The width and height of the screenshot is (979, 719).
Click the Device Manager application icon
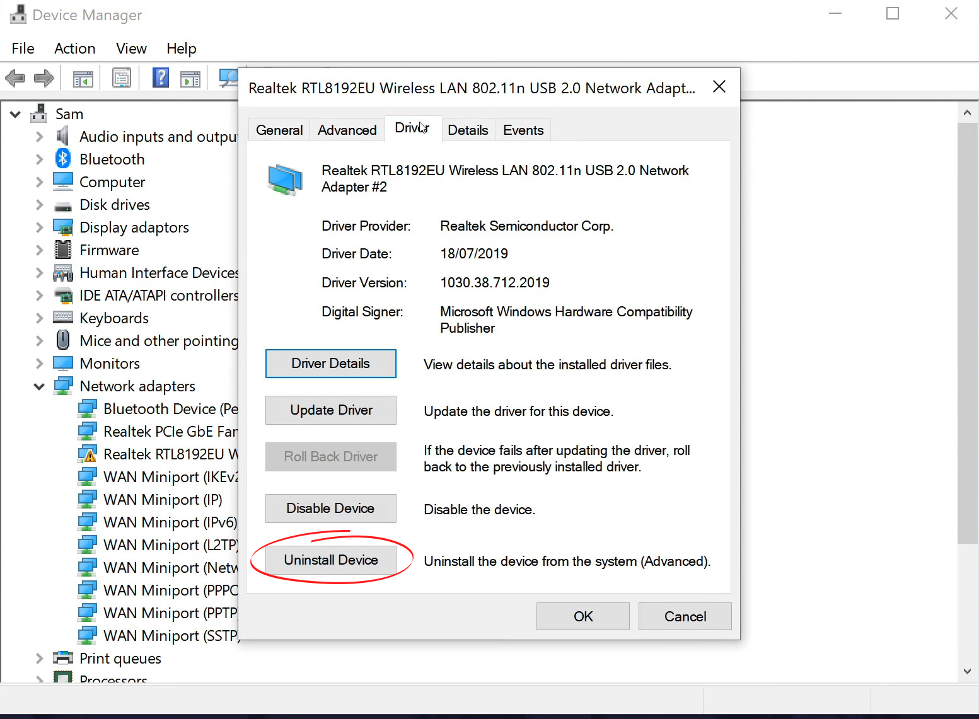click(17, 14)
